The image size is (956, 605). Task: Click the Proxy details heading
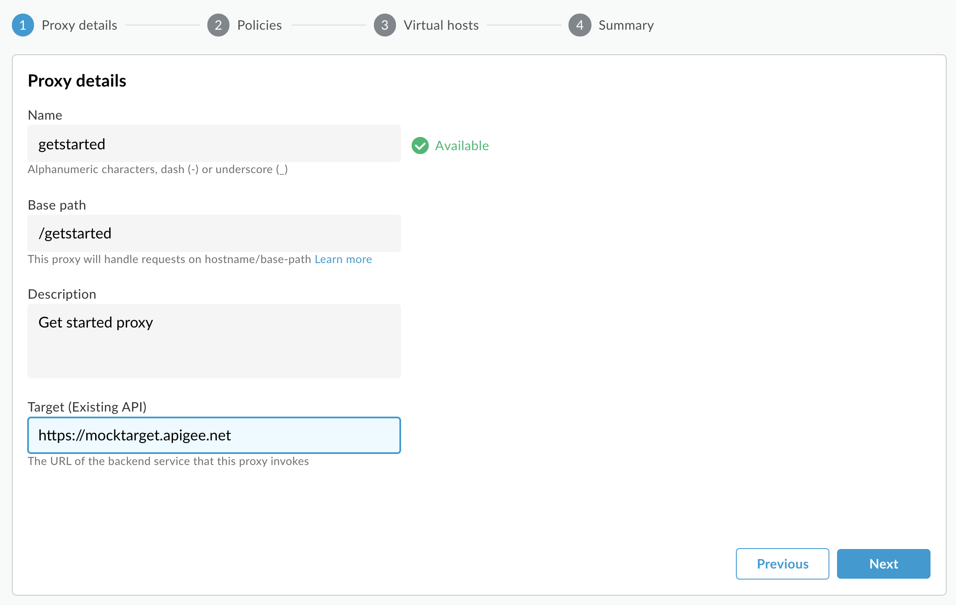tap(77, 81)
